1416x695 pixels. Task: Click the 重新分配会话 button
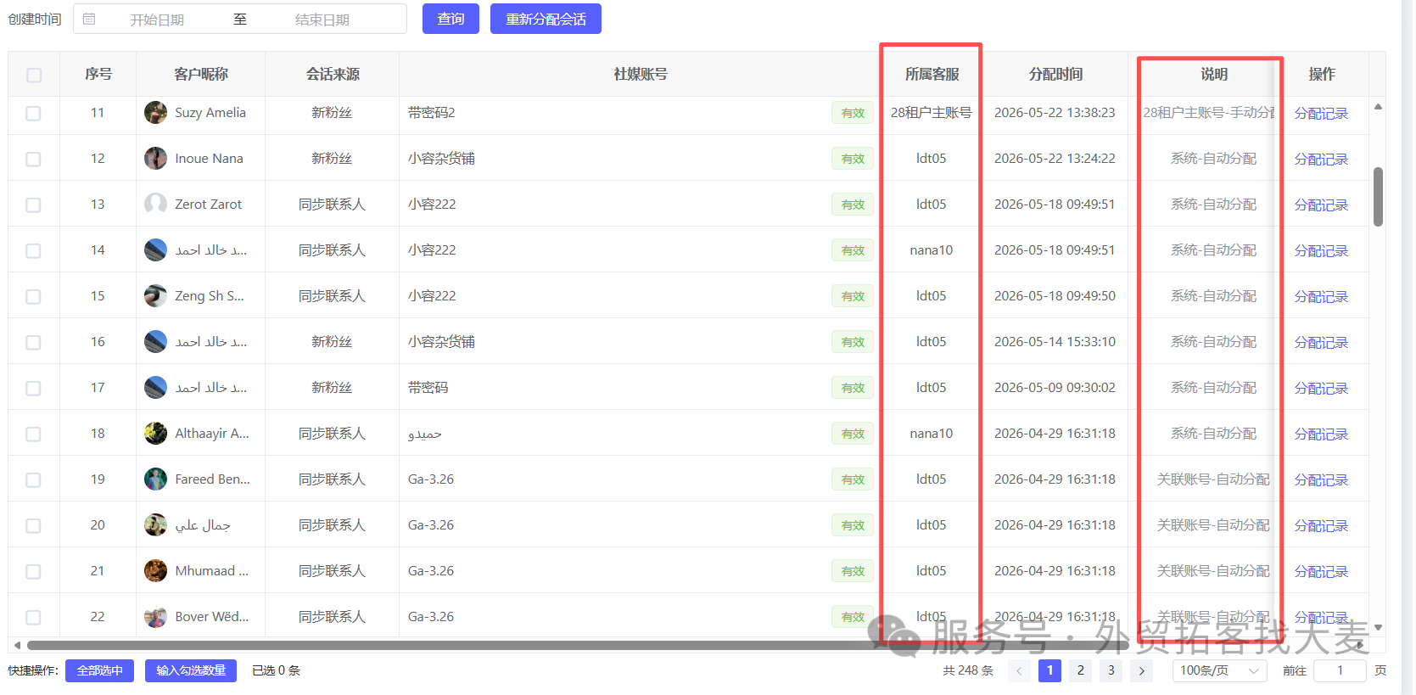(x=546, y=19)
